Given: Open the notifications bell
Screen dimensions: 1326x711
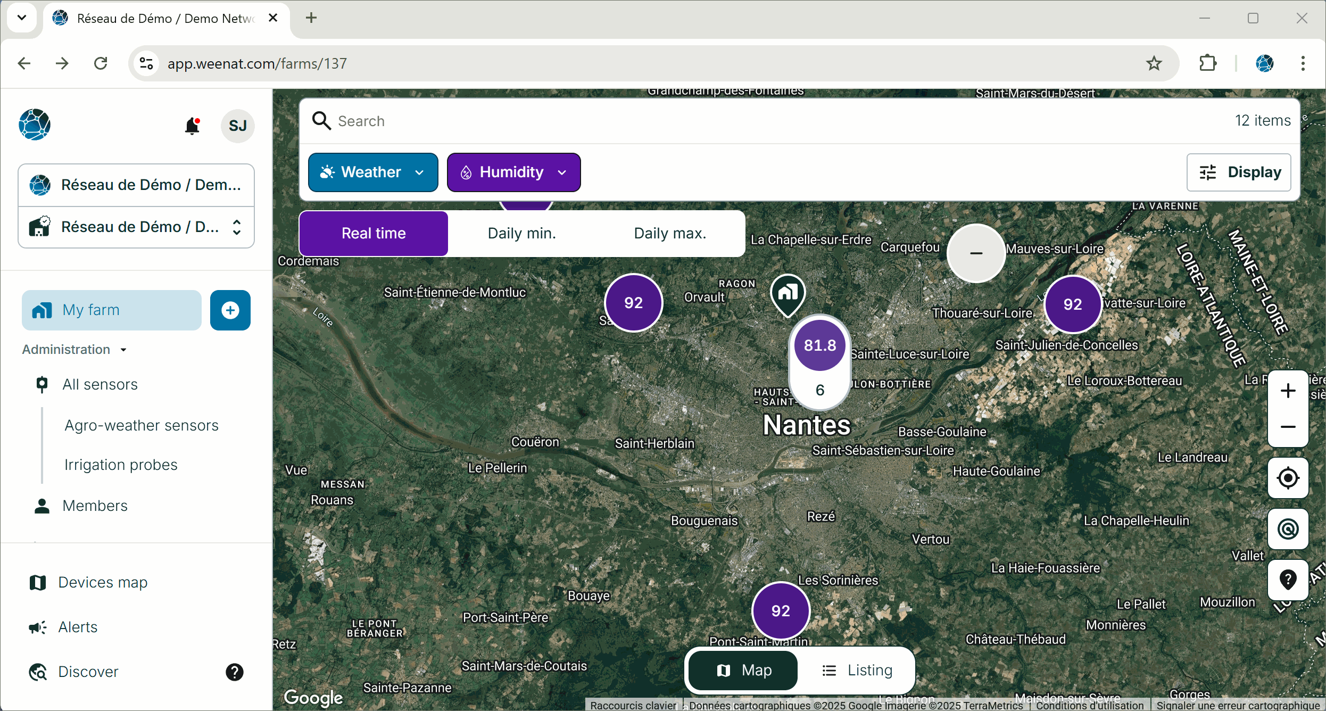Looking at the screenshot, I should pos(192,126).
